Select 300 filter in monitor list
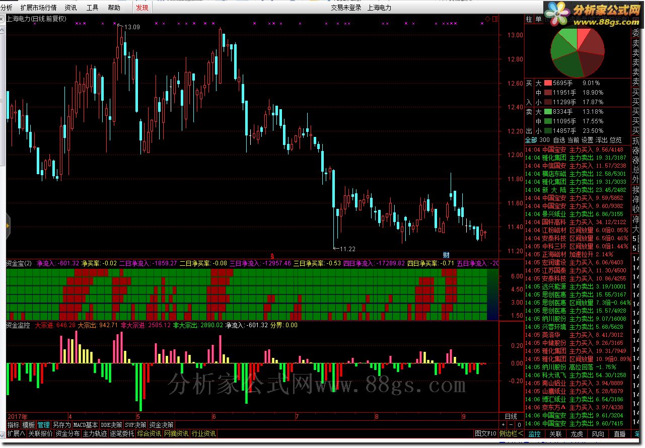This screenshot has width=645, height=448. click(544, 140)
